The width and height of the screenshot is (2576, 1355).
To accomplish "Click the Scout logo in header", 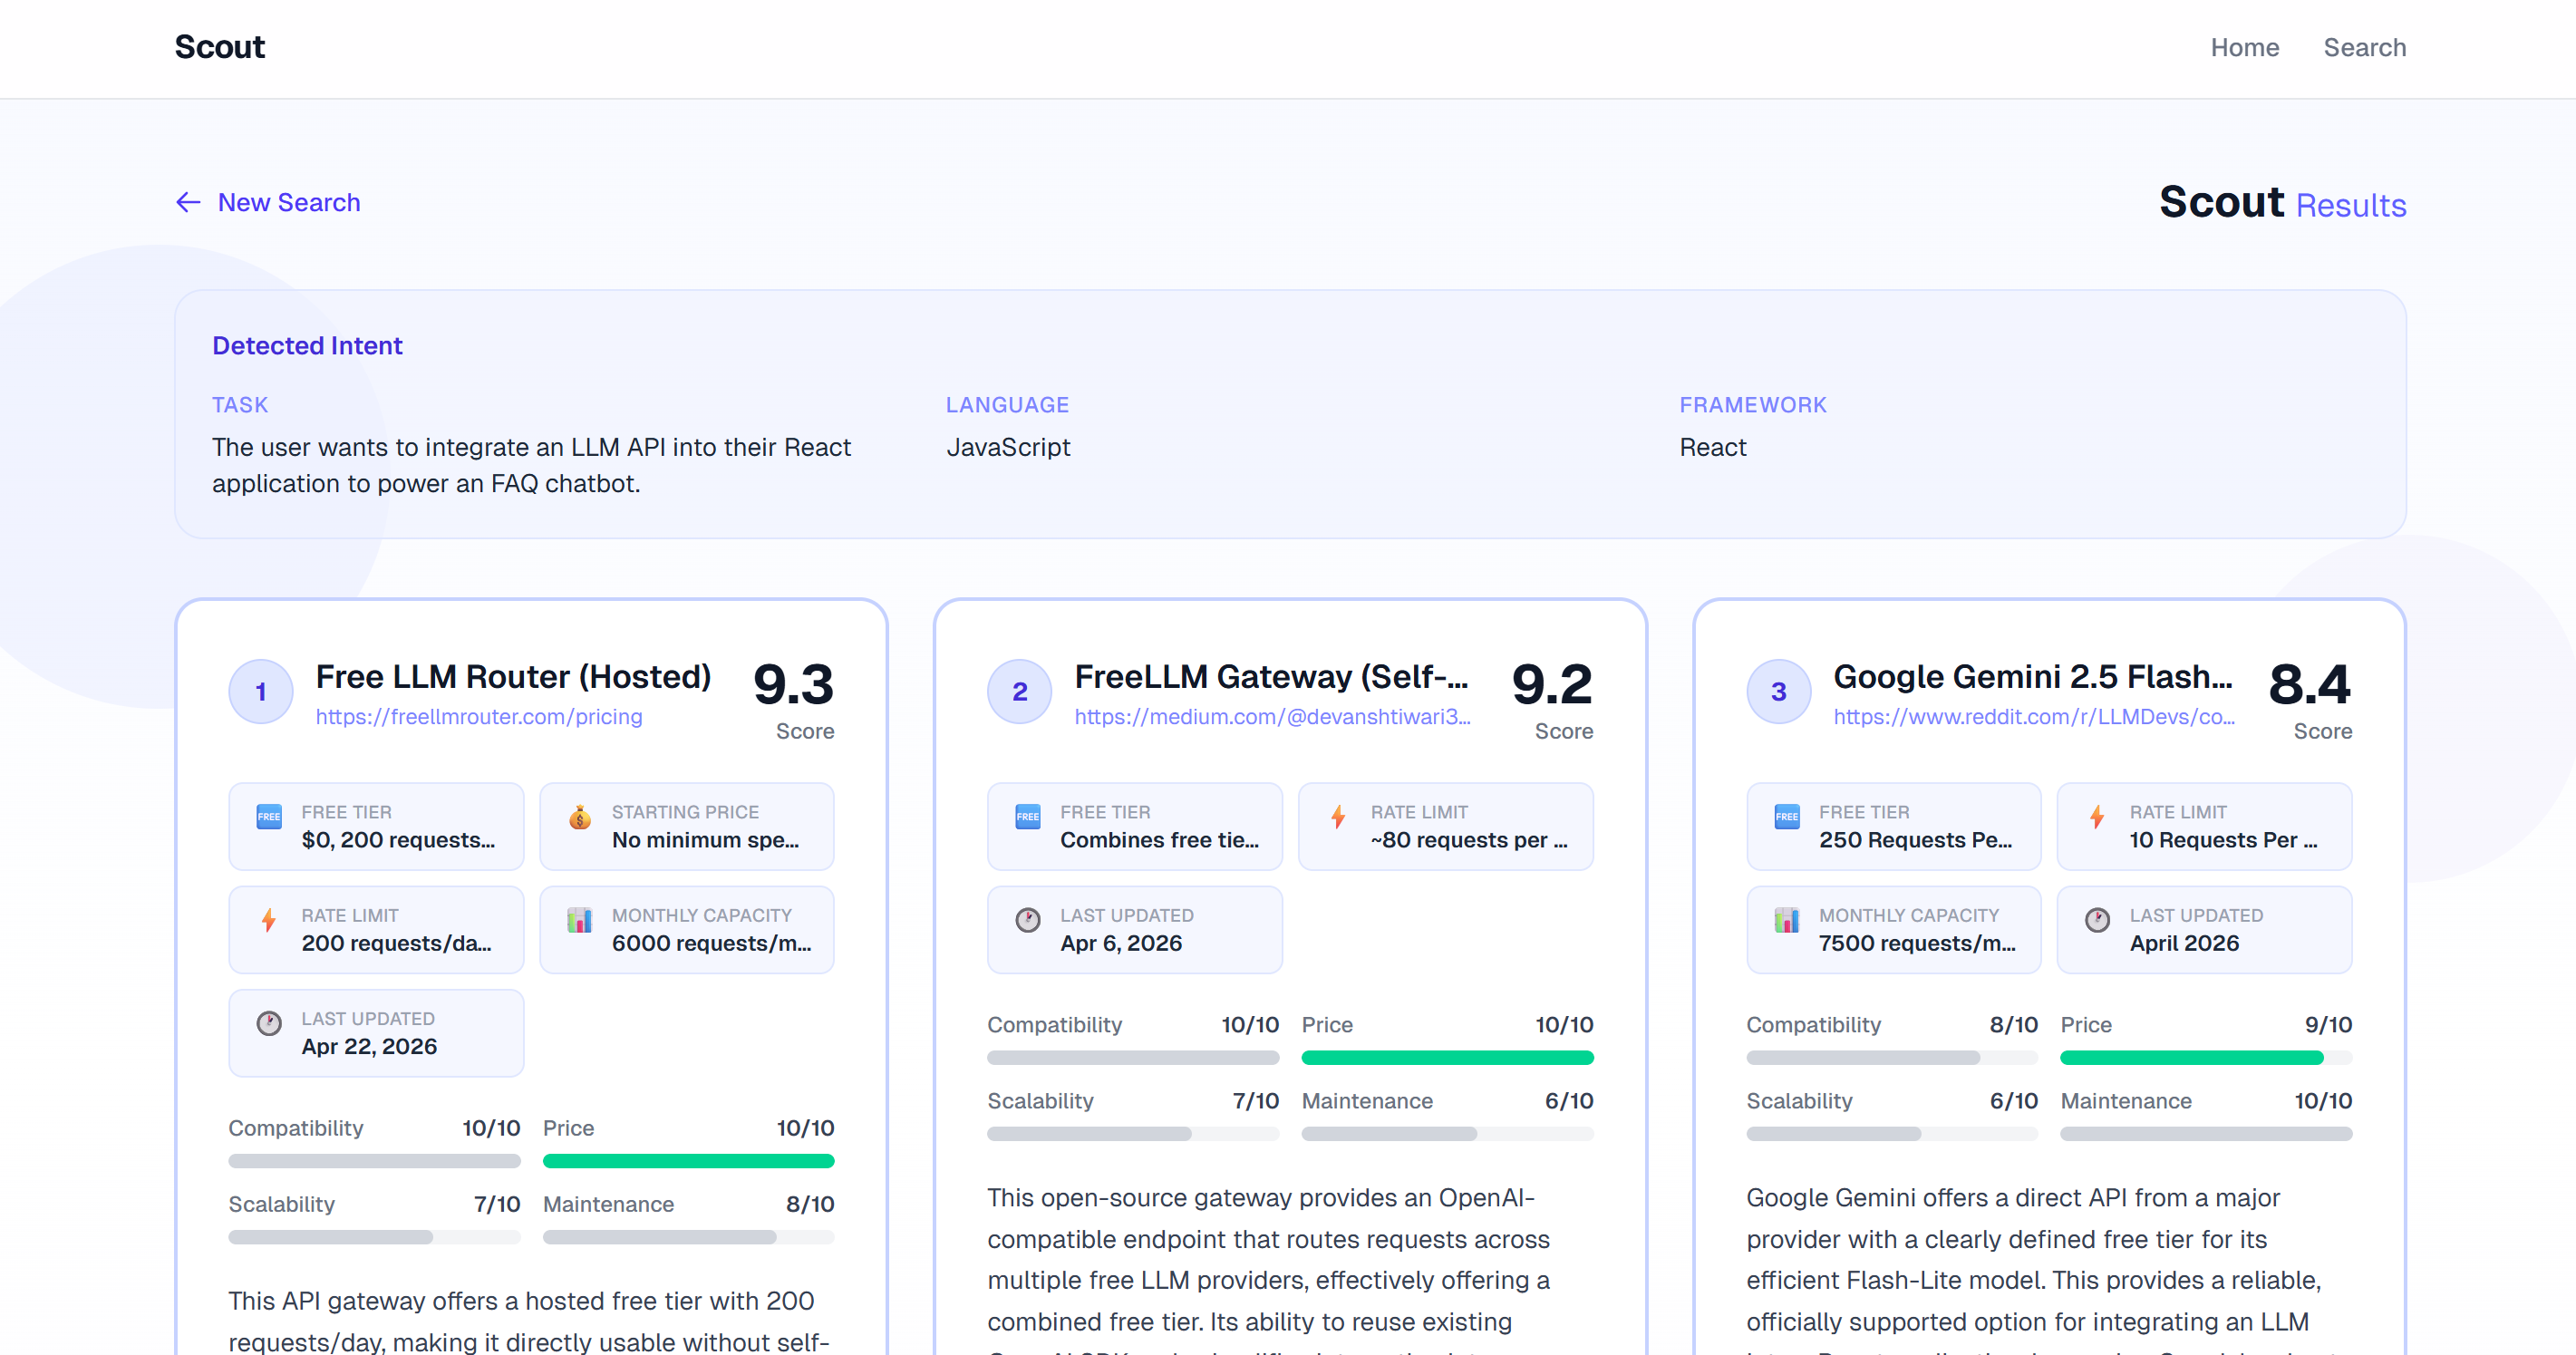I will (219, 47).
